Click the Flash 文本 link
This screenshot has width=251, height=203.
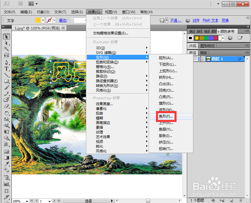point(210,21)
